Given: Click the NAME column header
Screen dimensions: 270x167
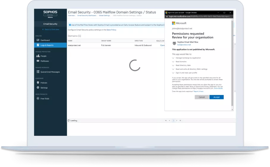Looking at the screenshot, I should 70,41.
